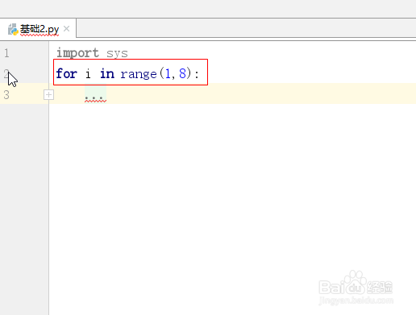The width and height of the screenshot is (416, 315).
Task: Click the 'import' keyword on line 1
Action: pos(77,53)
